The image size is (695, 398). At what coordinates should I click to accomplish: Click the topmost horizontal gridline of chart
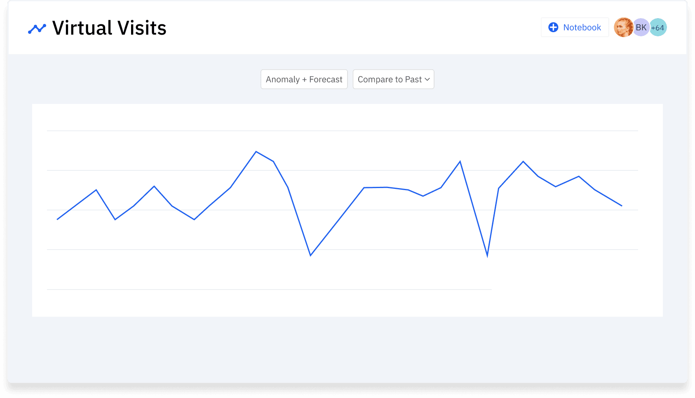click(342, 131)
